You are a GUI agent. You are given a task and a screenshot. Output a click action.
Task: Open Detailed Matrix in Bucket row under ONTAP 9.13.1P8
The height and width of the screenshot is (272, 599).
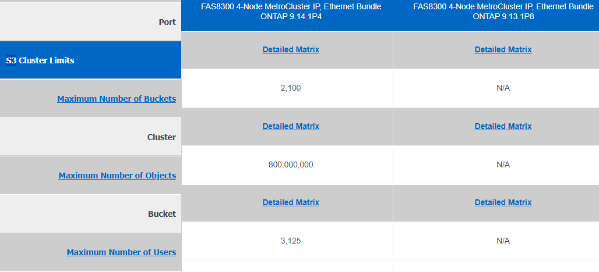tap(503, 202)
